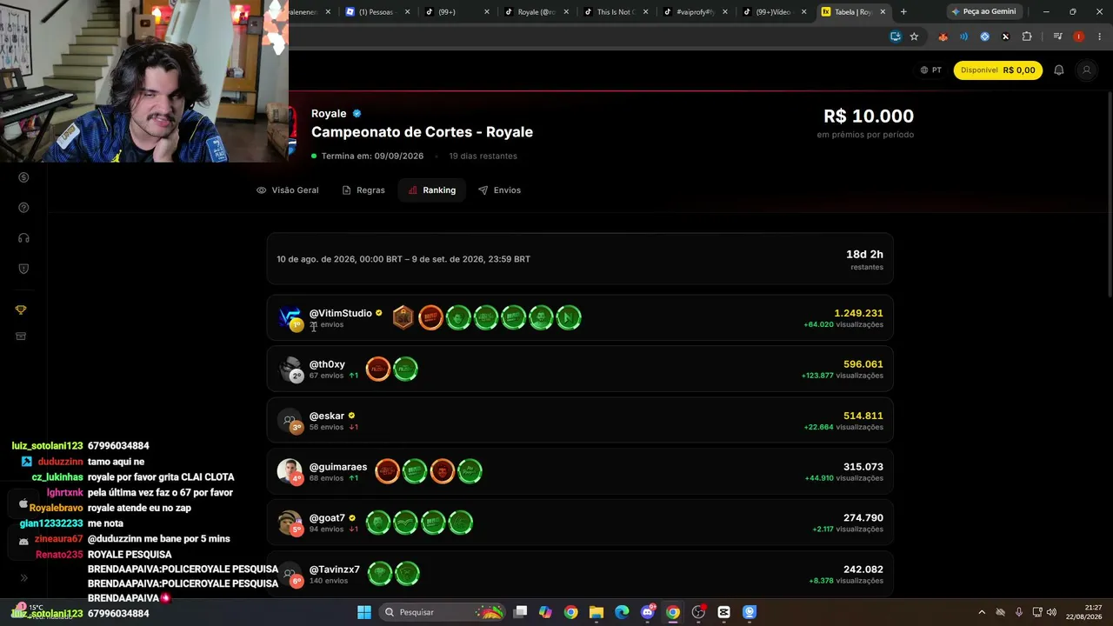Click the Peça ao Gemini button
1113x626 pixels.
[x=983, y=12]
